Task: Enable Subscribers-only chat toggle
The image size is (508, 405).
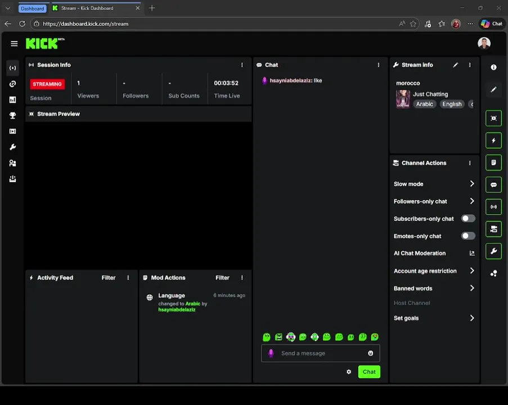Action: point(468,218)
